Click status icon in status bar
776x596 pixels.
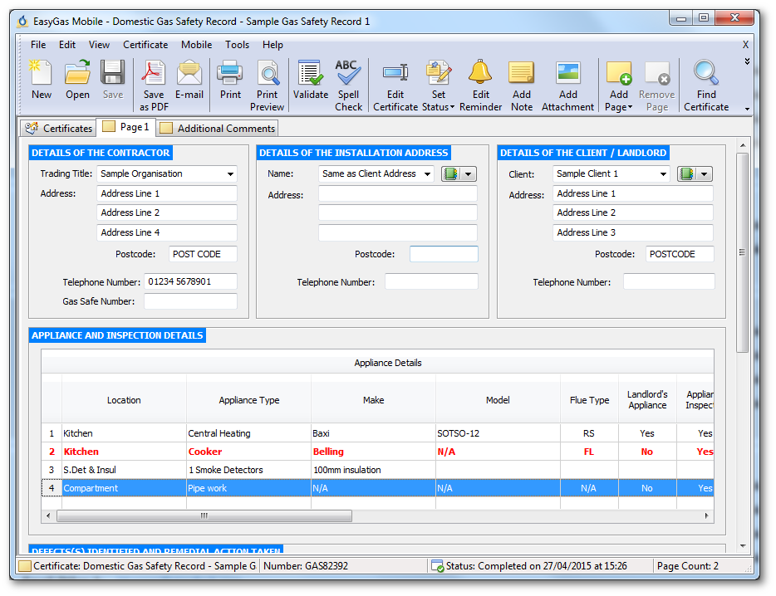click(438, 566)
